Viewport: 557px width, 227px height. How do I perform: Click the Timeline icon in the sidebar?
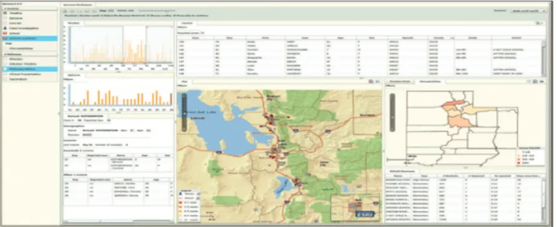(x=4, y=13)
